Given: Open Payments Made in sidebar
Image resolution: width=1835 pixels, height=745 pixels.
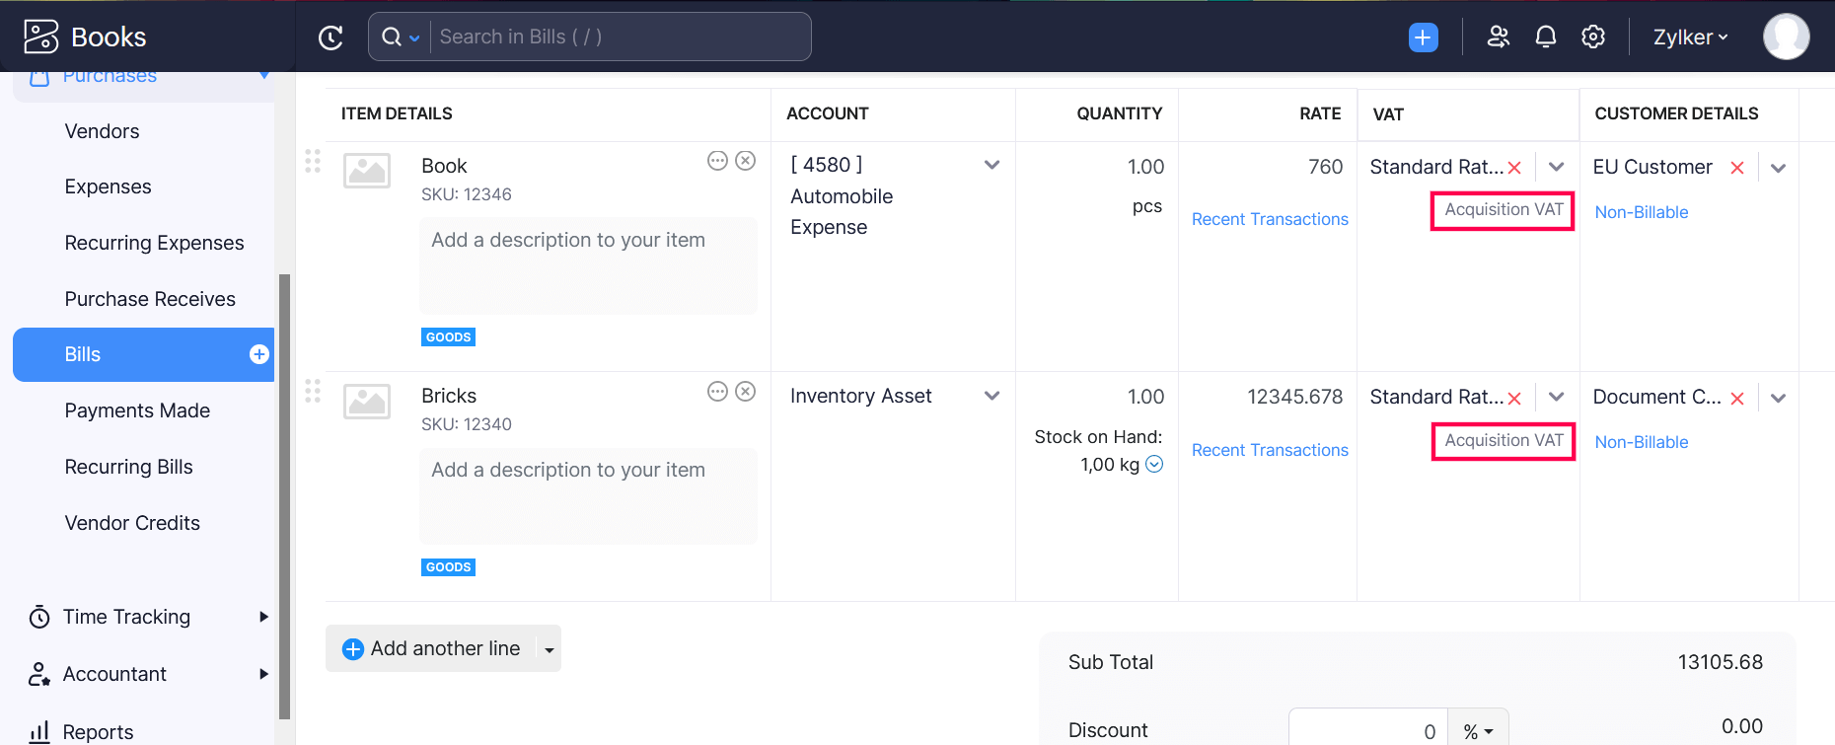Looking at the screenshot, I should tap(137, 410).
